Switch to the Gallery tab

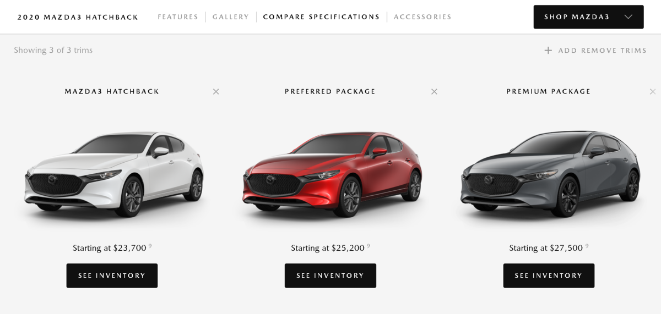pyautogui.click(x=231, y=17)
